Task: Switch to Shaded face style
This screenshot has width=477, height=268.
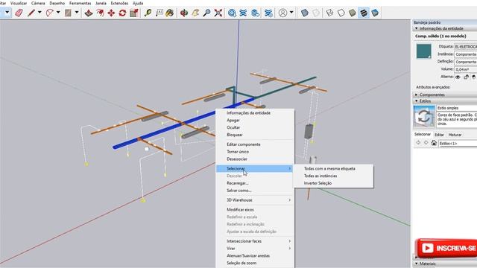Action: [x=353, y=13]
